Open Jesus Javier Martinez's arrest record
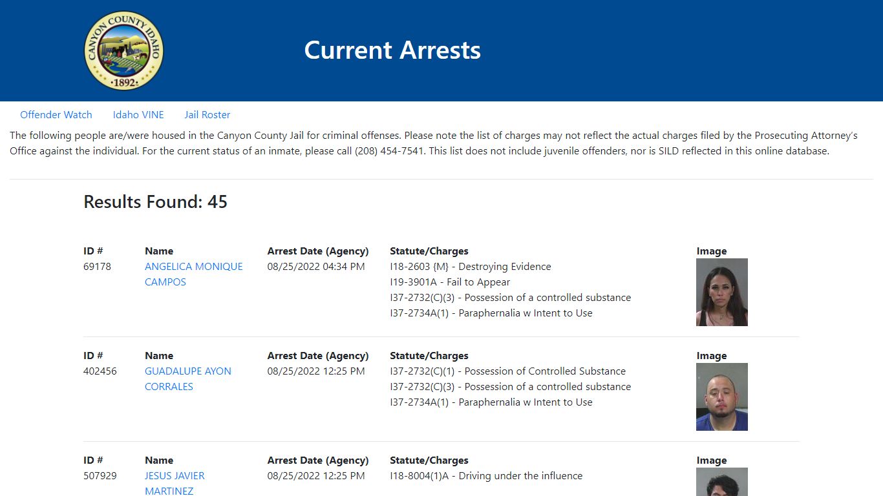This screenshot has height=496, width=883. tap(175, 483)
